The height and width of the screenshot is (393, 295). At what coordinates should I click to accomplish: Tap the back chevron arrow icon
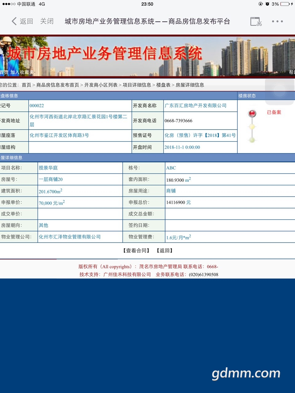point(14,21)
